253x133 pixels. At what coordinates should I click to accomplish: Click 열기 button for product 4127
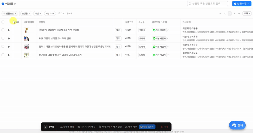point(118,55)
